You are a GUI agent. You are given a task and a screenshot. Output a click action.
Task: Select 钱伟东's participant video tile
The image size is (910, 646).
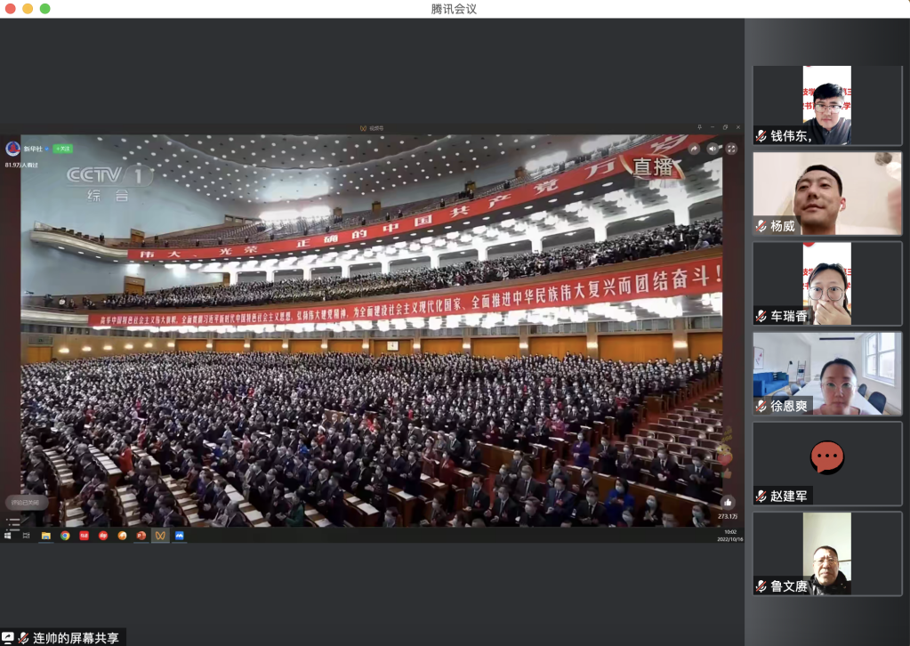click(827, 105)
